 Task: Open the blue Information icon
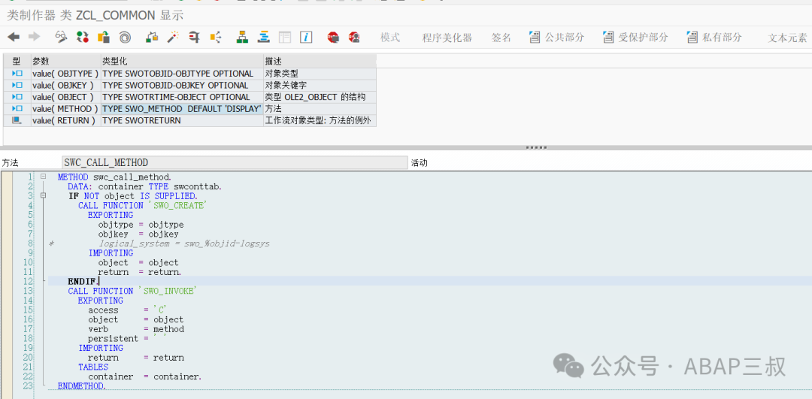(306, 37)
